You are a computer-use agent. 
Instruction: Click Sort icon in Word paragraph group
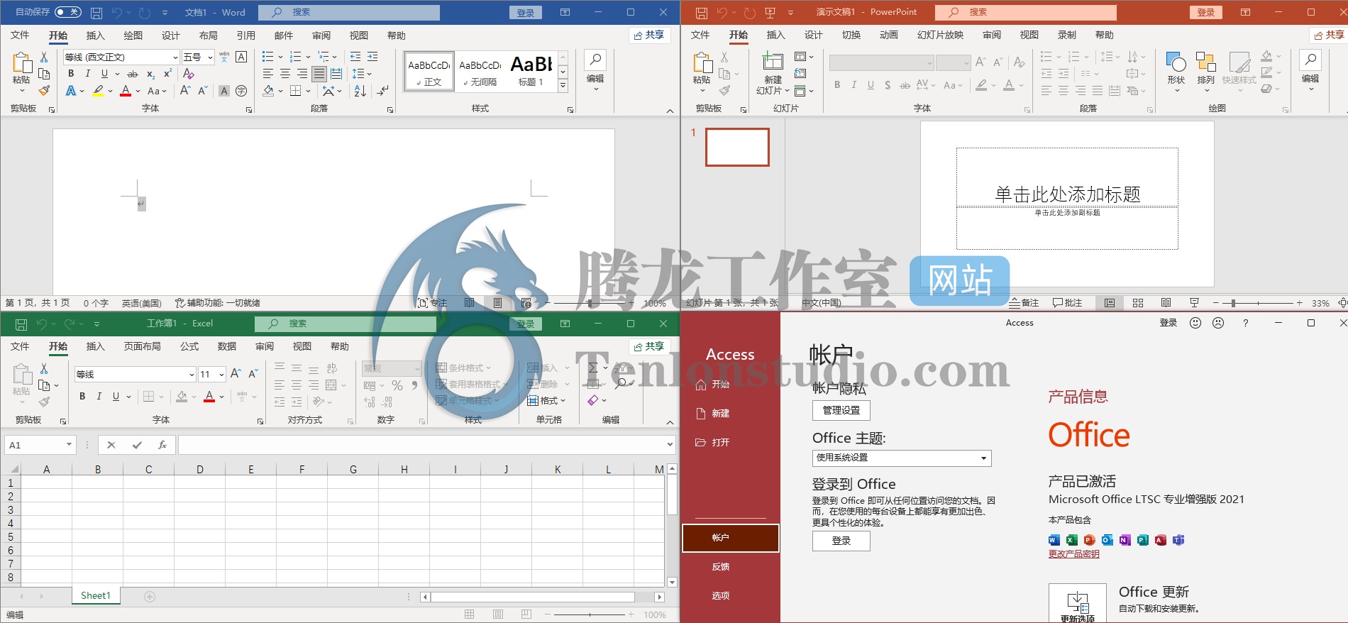[360, 91]
